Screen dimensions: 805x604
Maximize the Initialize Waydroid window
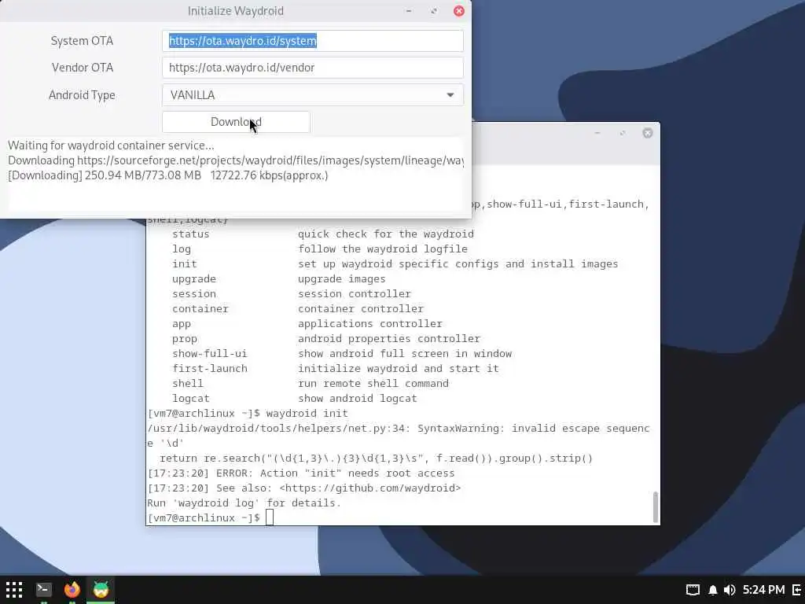434,11
